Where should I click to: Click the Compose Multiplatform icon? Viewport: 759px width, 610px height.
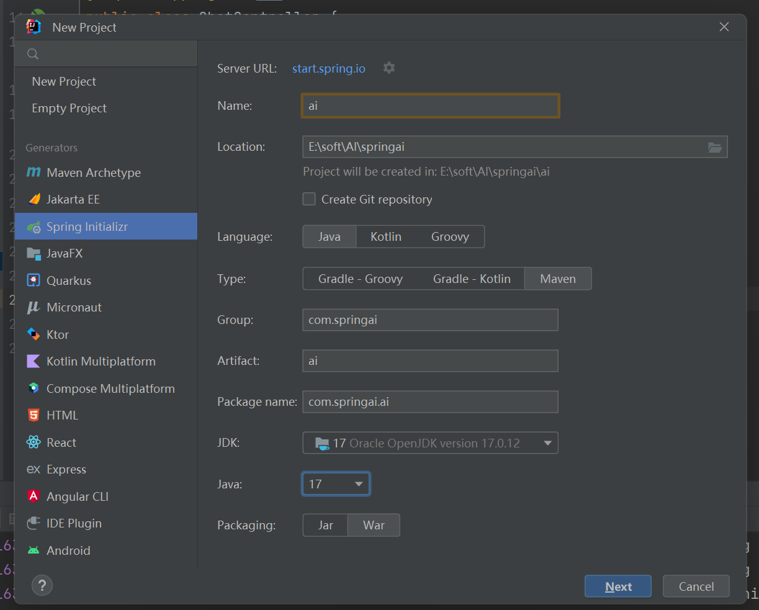click(34, 388)
